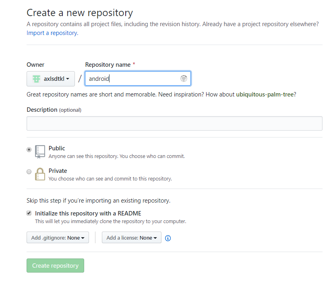Click the axlsdtkl owner avatar icon
Viewport: 333px width, 281px height.
[36, 79]
